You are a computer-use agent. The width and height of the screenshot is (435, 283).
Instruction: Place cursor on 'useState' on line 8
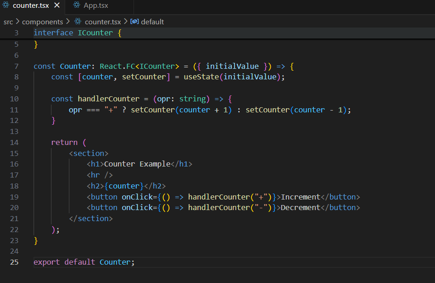tap(201, 77)
